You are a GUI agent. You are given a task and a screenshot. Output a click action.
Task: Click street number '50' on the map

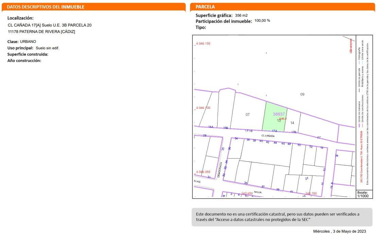[299, 145]
